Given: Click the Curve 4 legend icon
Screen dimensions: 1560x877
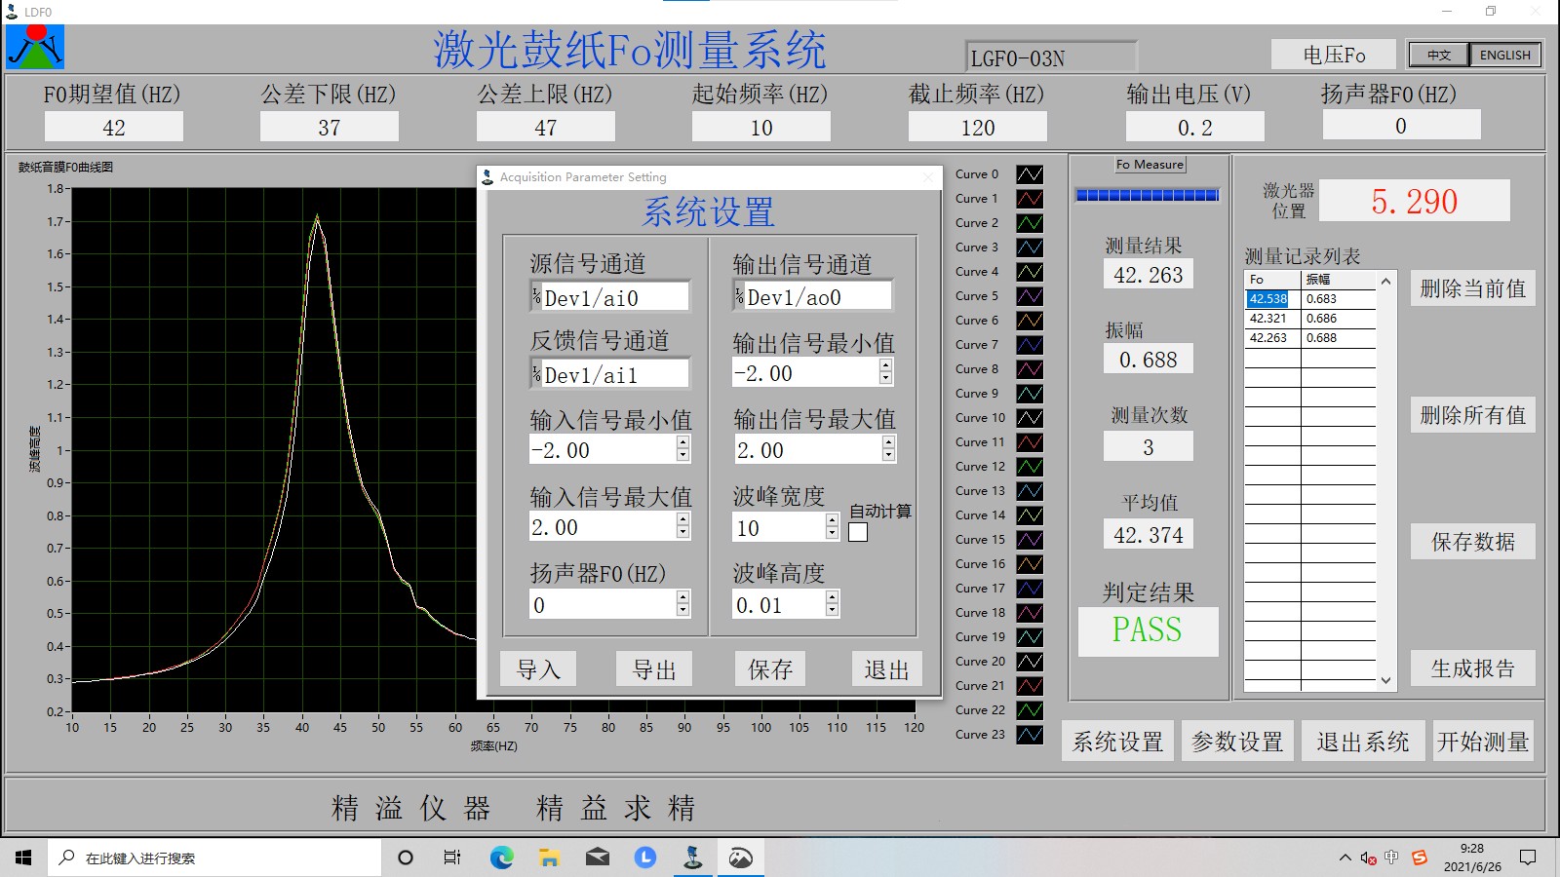Looking at the screenshot, I should [x=1030, y=272].
